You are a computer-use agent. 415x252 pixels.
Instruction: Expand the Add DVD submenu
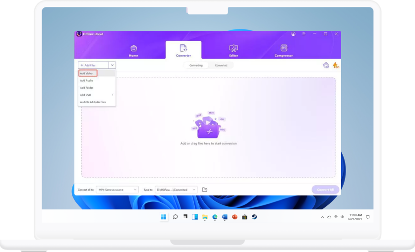[x=97, y=95]
